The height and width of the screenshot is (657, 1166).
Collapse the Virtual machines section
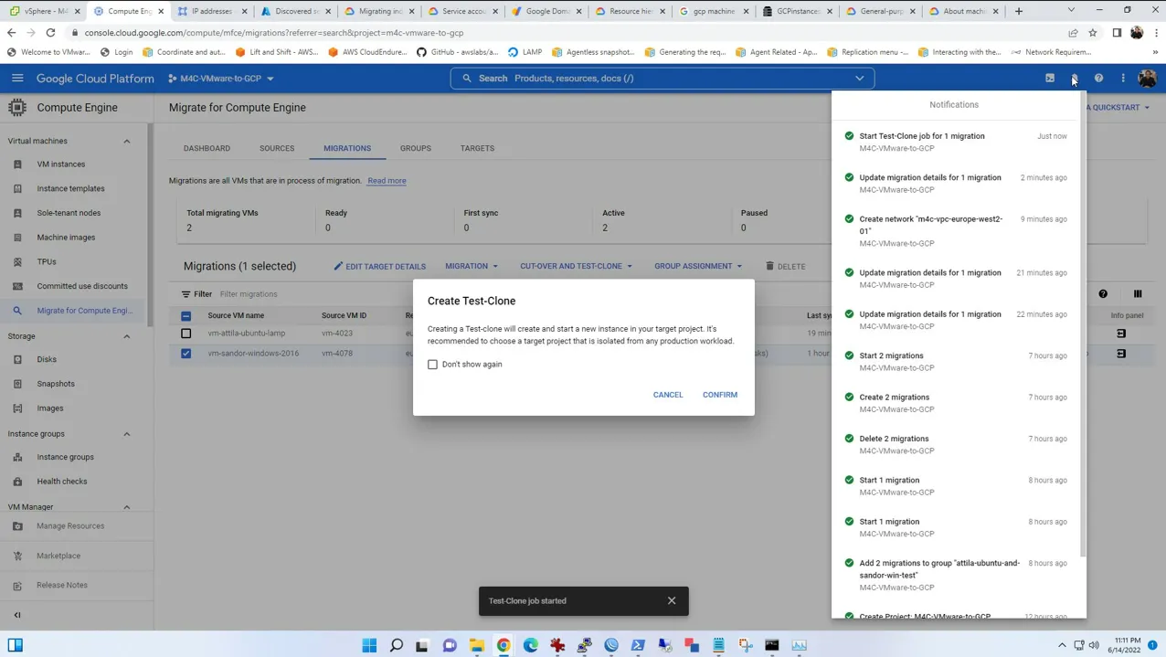127,142
